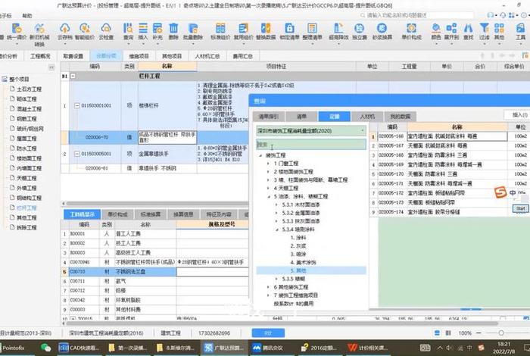Screen dimensions: 530x356
Task: Click the 插入(I) button in query dialog
Action: click(x=519, y=115)
